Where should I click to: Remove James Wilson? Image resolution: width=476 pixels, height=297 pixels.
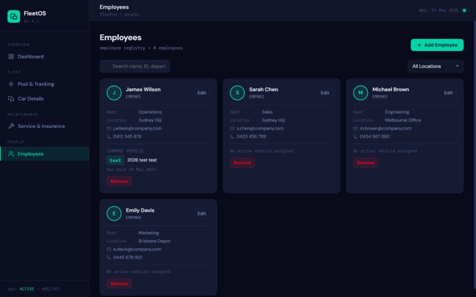[x=119, y=181]
